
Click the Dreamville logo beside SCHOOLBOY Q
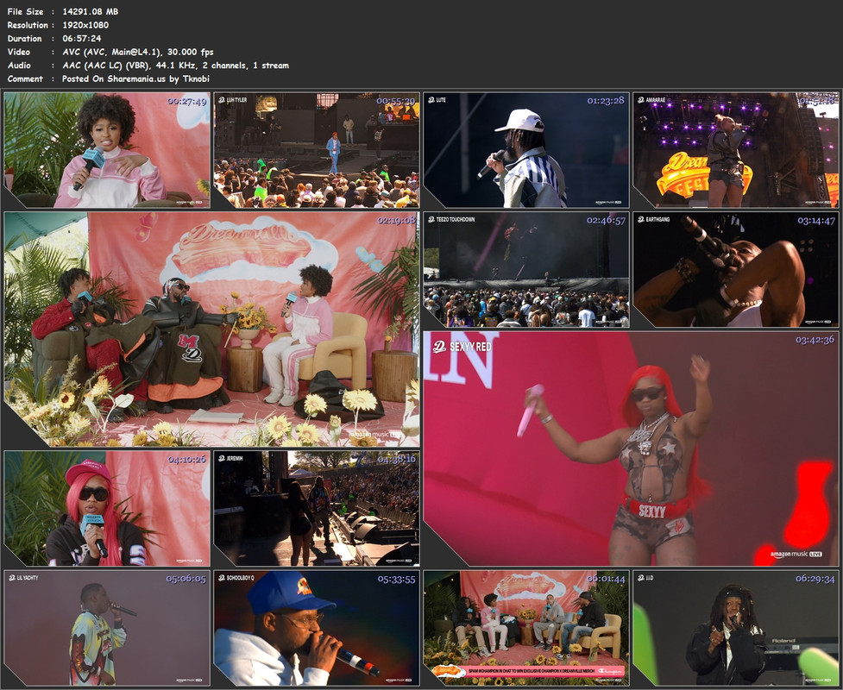(222, 578)
